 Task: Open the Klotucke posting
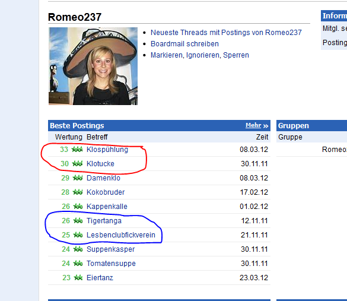[x=100, y=164]
